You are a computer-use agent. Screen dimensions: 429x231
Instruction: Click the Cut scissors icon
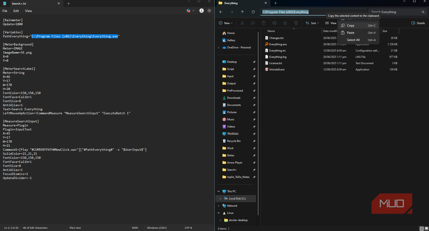click(x=242, y=23)
